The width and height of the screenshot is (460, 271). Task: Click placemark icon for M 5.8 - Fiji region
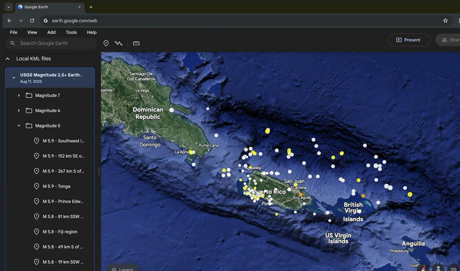(x=37, y=232)
